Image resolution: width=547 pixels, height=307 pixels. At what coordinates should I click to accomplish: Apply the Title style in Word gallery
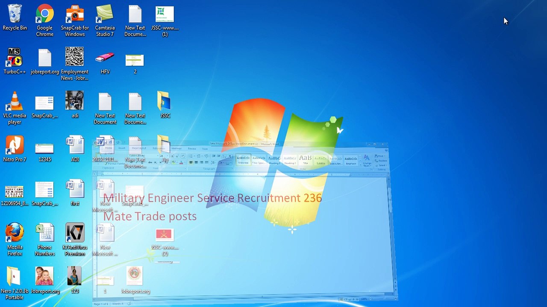coord(305,160)
